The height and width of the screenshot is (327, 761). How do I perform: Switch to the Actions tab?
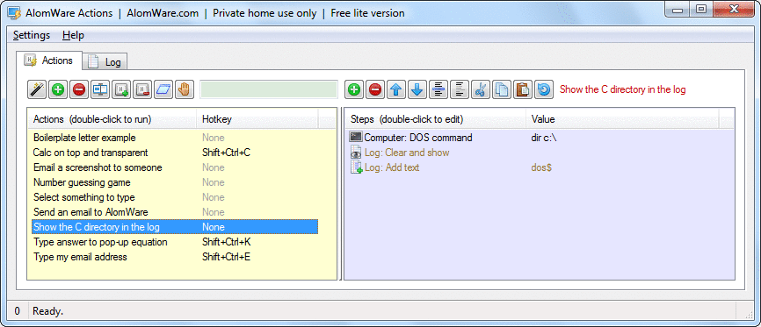[49, 60]
